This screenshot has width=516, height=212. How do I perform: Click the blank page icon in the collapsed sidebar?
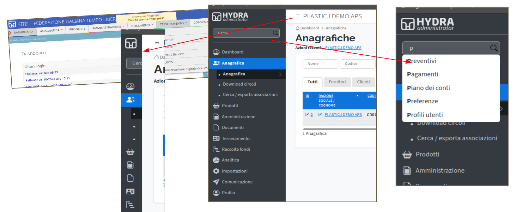(x=130, y=178)
